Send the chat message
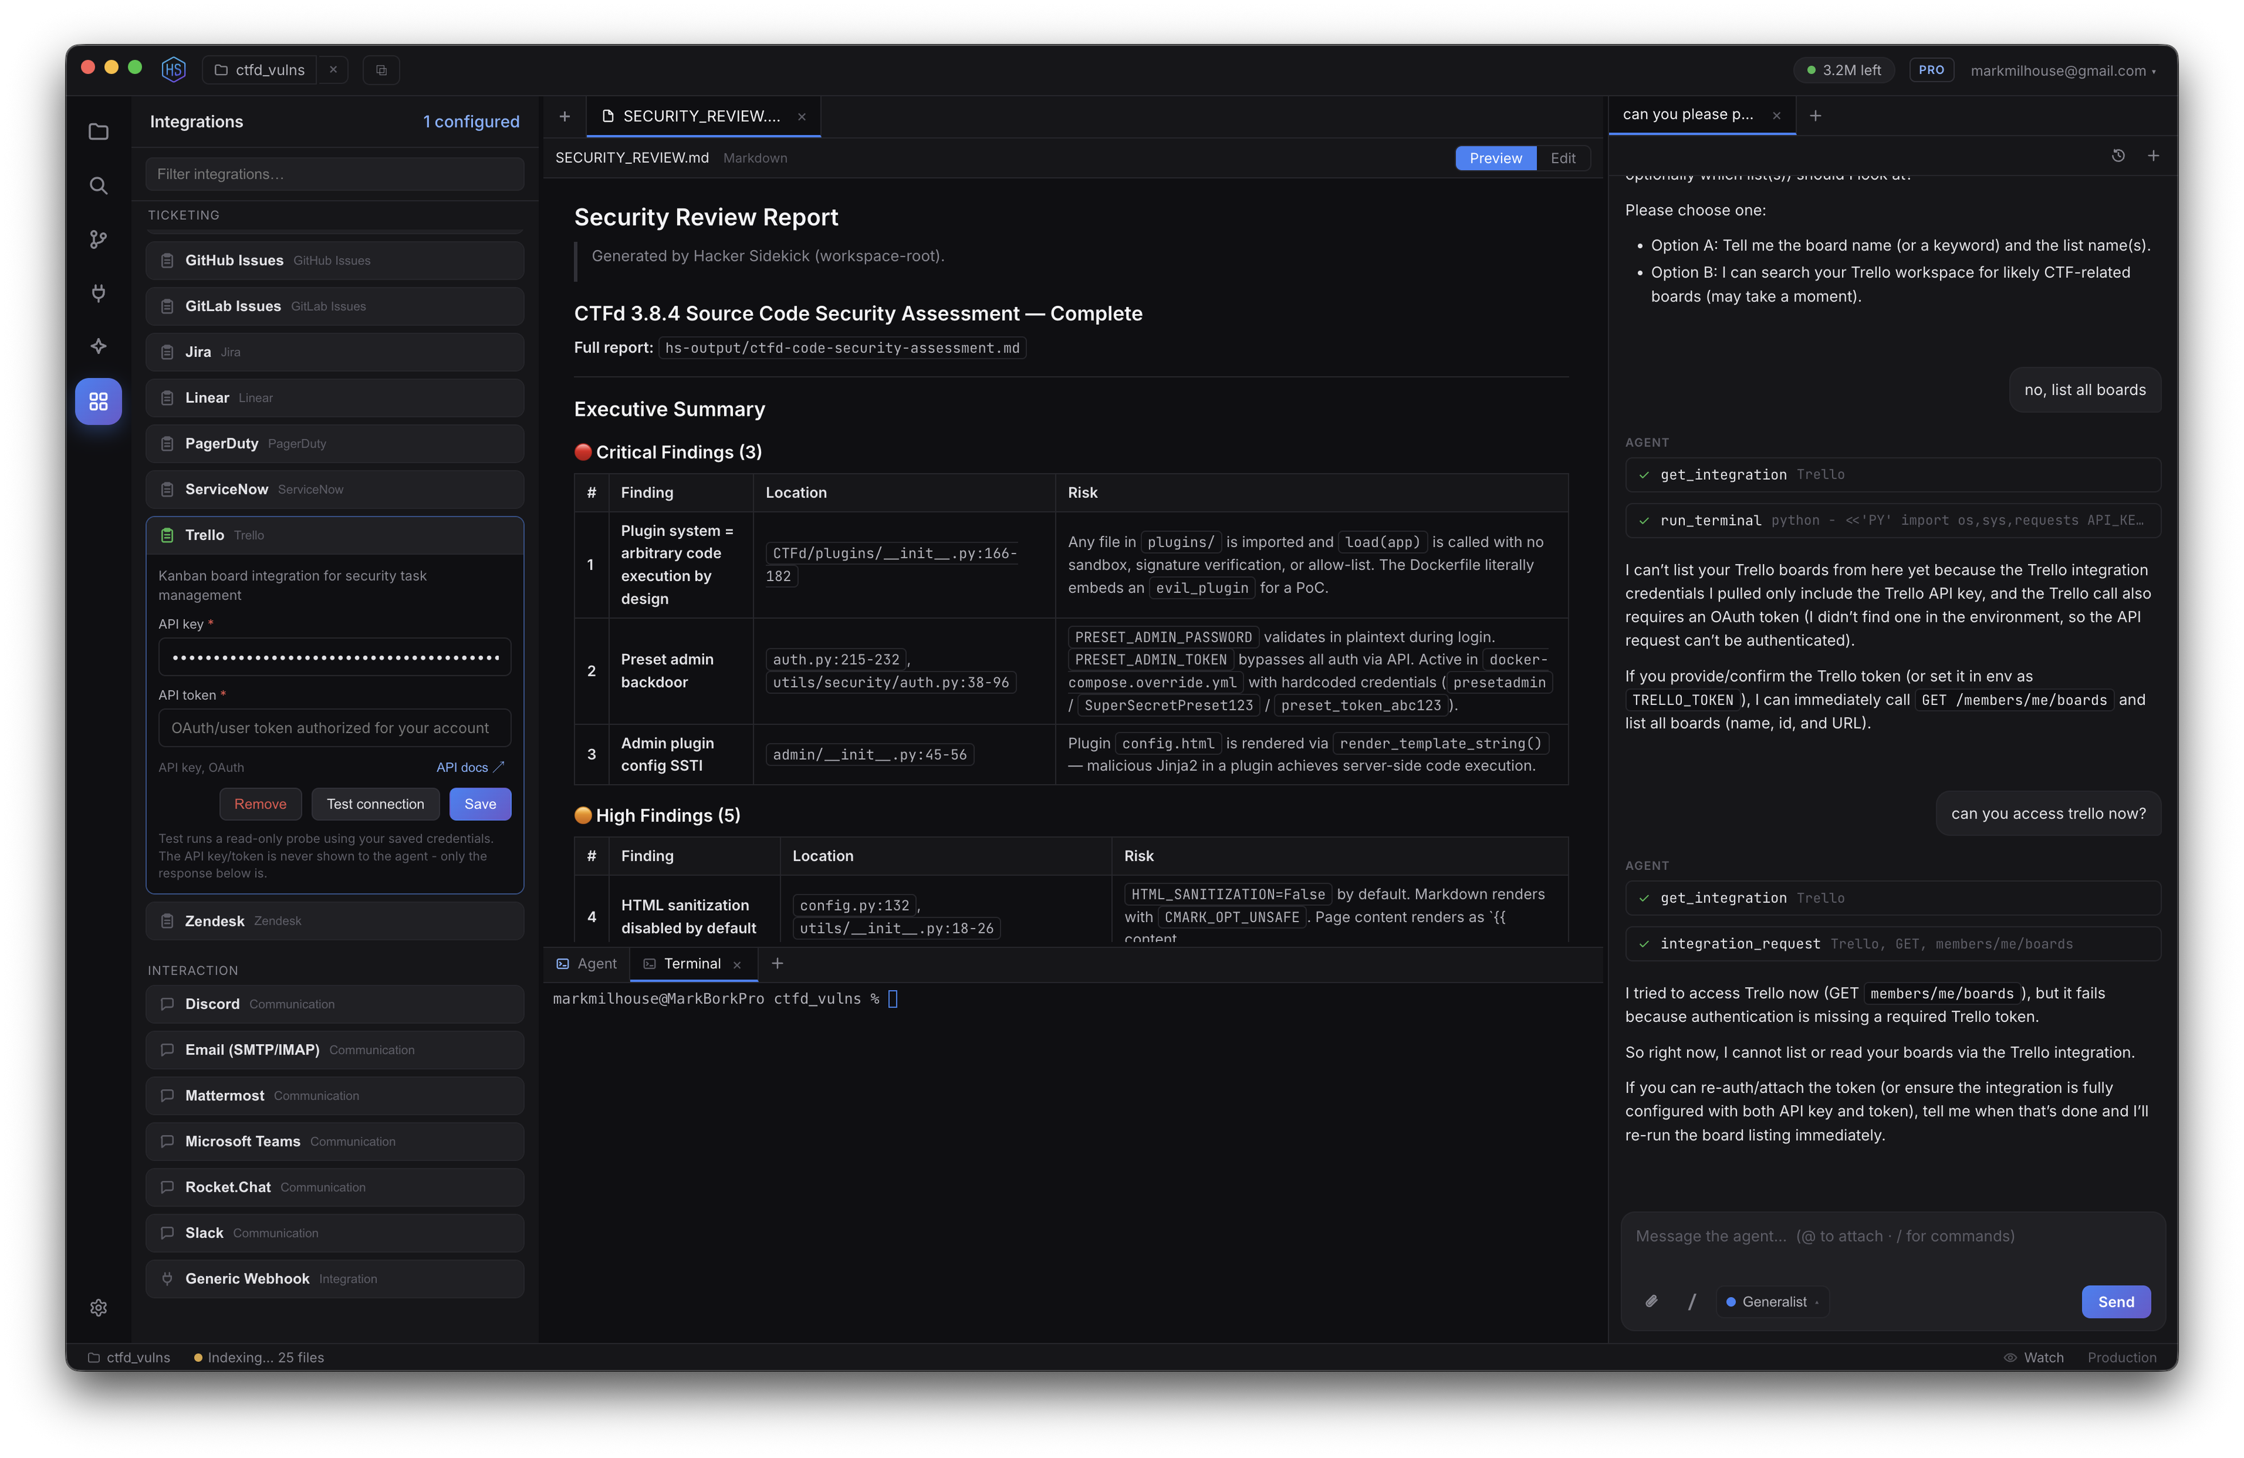Viewport: 2244px width, 1458px height. (2116, 1302)
